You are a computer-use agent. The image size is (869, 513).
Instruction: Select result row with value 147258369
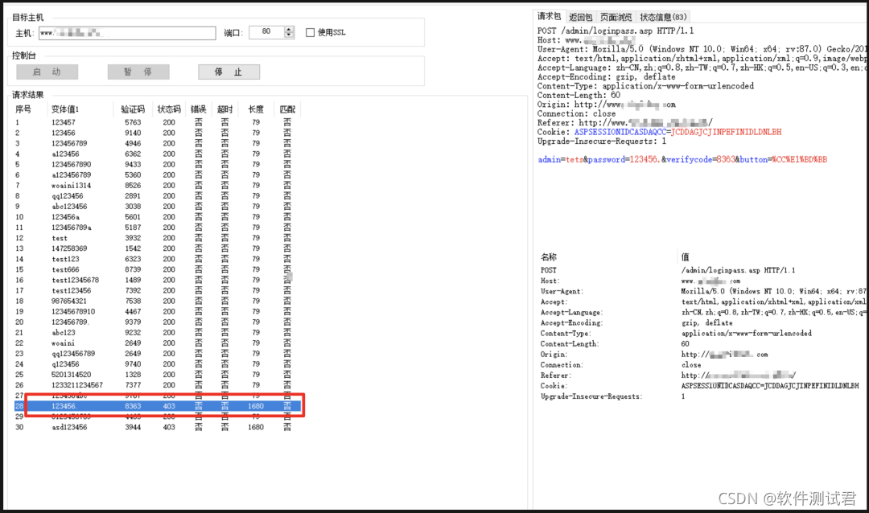click(x=158, y=248)
